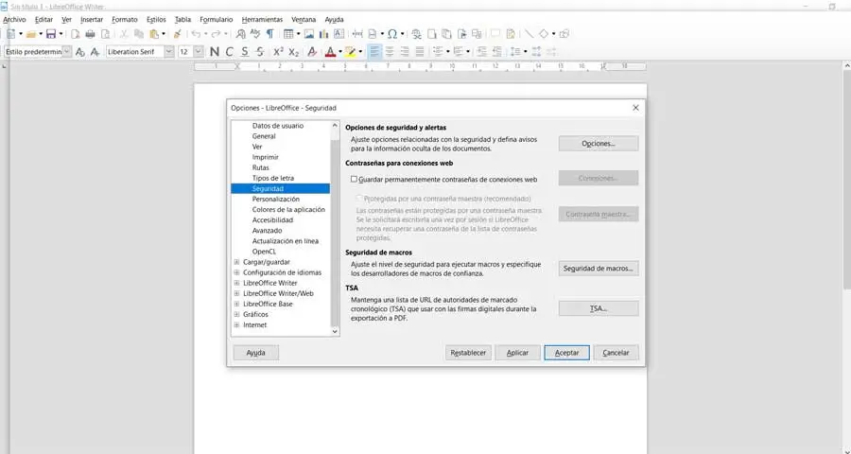Open the font size 12 dropdown
The width and height of the screenshot is (851, 454).
coord(199,52)
